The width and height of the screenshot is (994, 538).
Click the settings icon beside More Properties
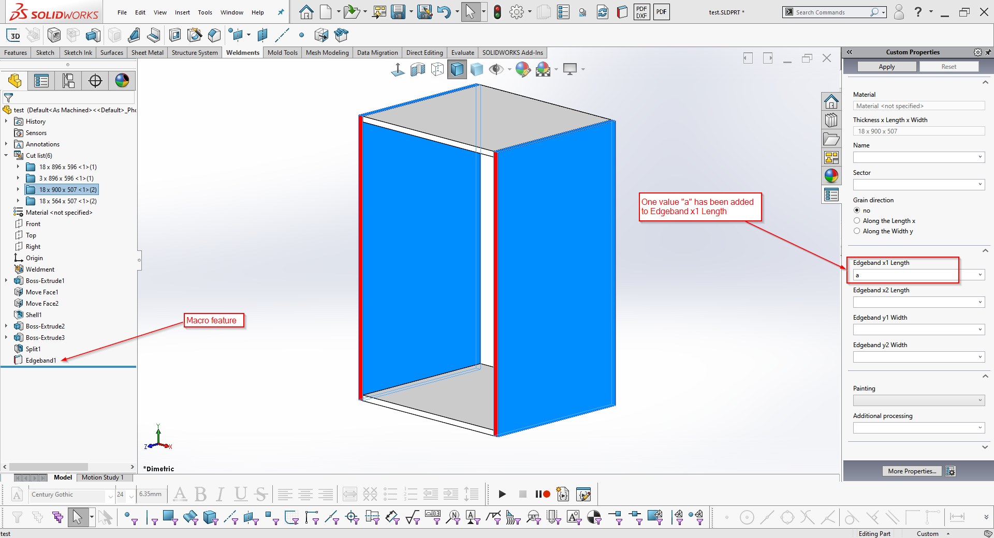tap(951, 471)
